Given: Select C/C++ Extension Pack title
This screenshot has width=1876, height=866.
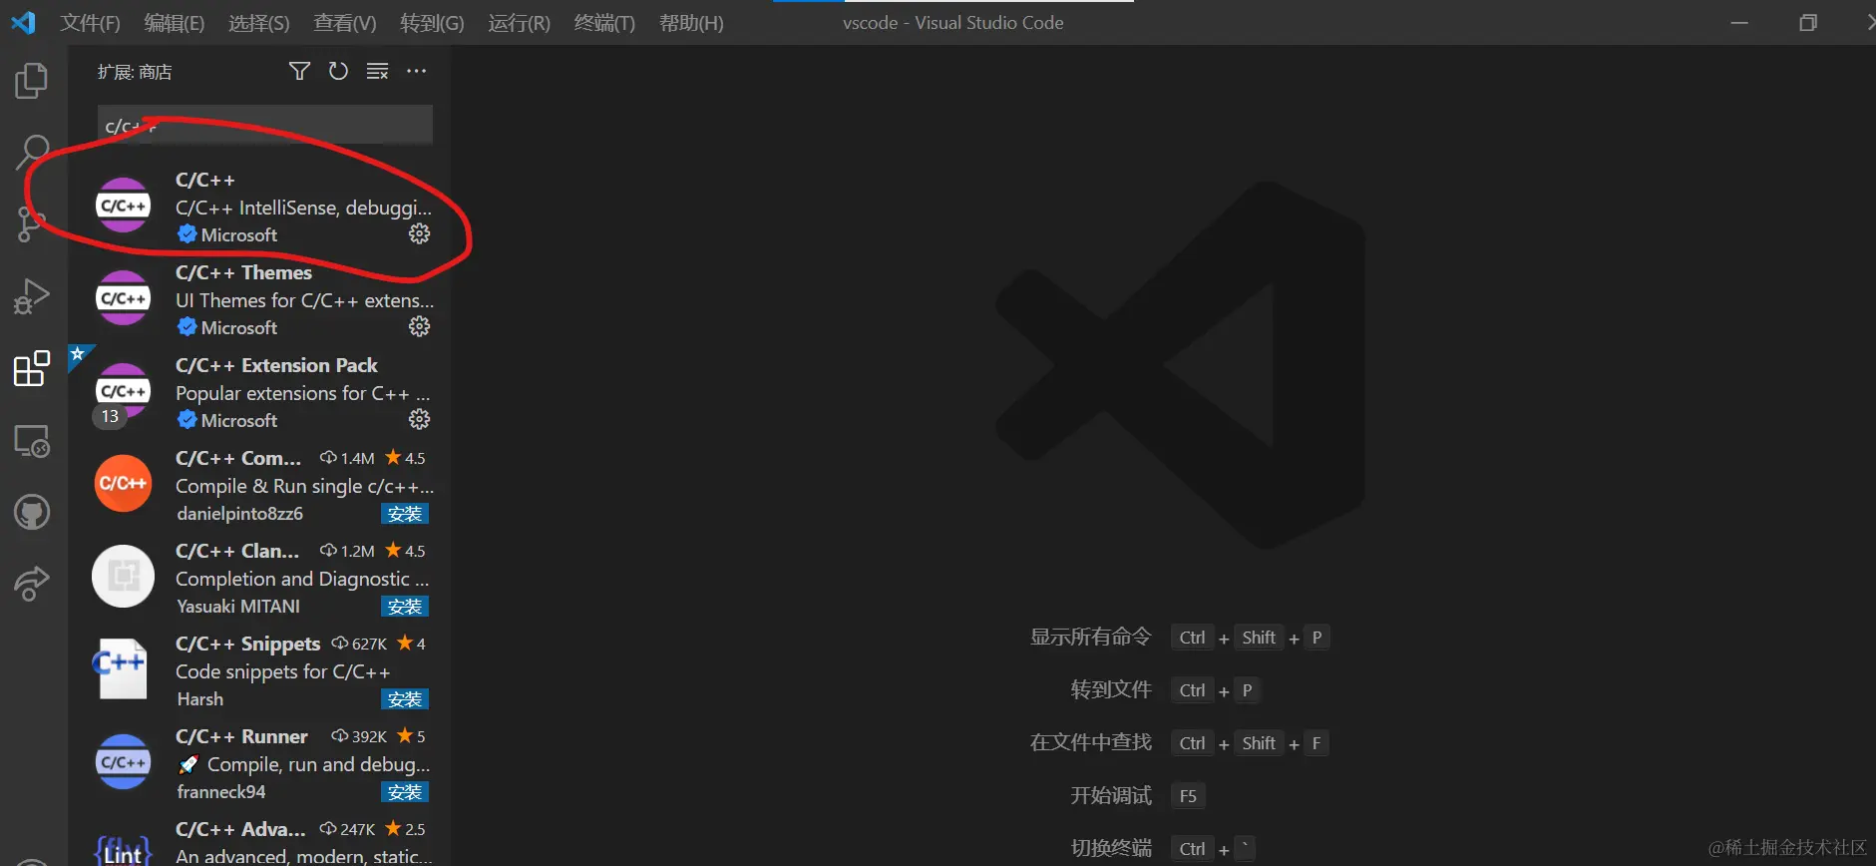Looking at the screenshot, I should (x=276, y=365).
